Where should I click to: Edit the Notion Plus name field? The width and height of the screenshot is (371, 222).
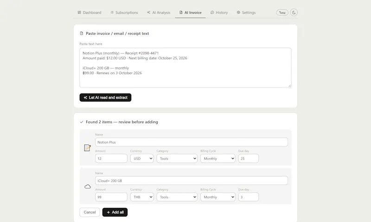click(x=192, y=142)
